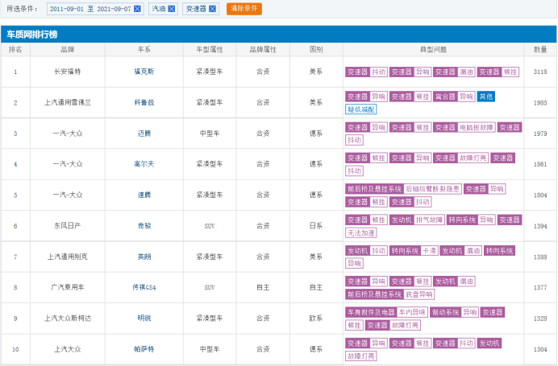Image resolution: width=558 pixels, height=366 pixels.
Task: Click the orange 清除条件 button
Action: 244,9
